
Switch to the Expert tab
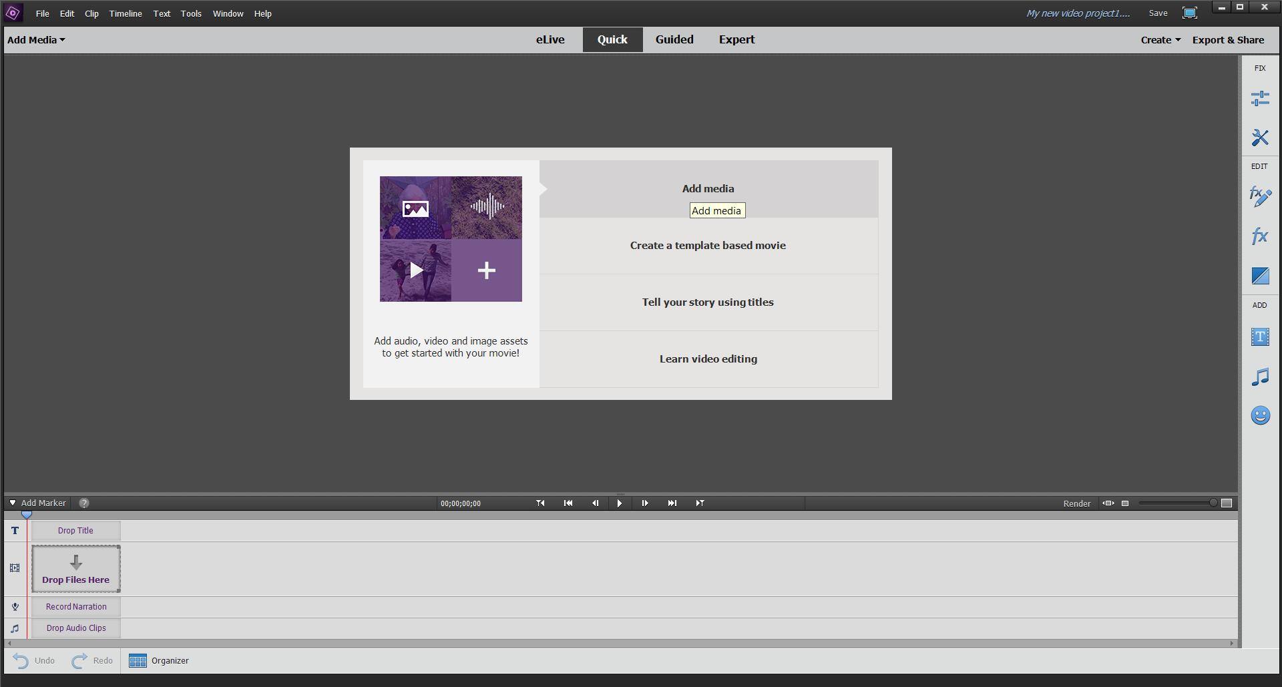point(736,40)
